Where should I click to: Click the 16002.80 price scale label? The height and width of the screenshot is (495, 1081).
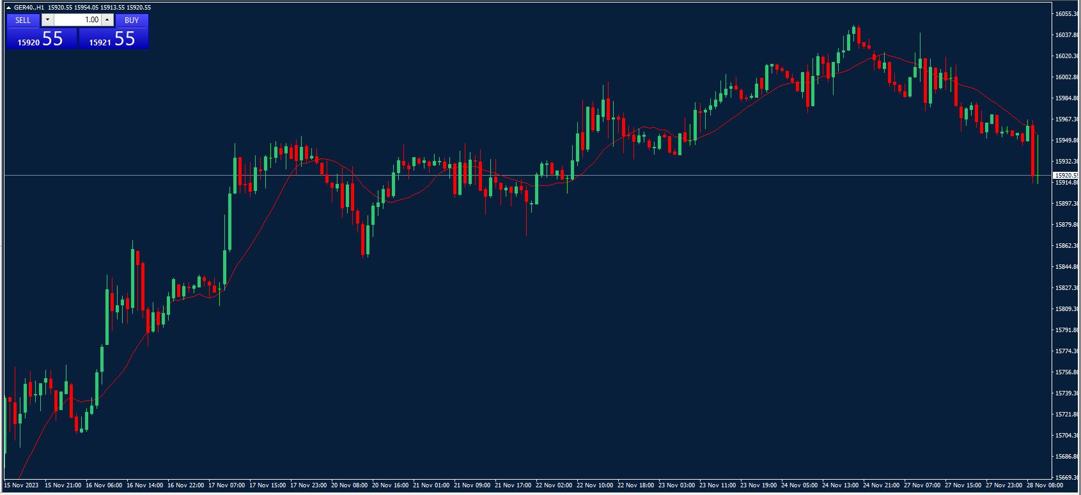(x=1066, y=77)
